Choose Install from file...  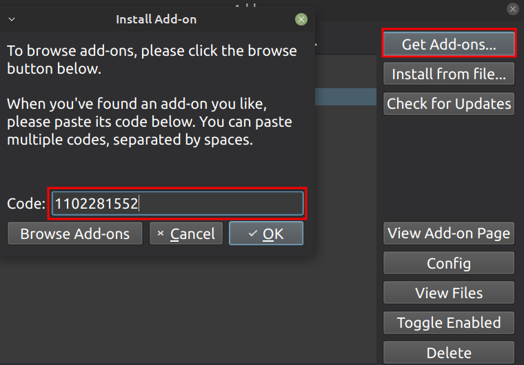pyautogui.click(x=449, y=74)
